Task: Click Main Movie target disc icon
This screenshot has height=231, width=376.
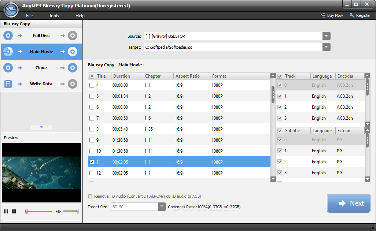Action: tap(73, 52)
